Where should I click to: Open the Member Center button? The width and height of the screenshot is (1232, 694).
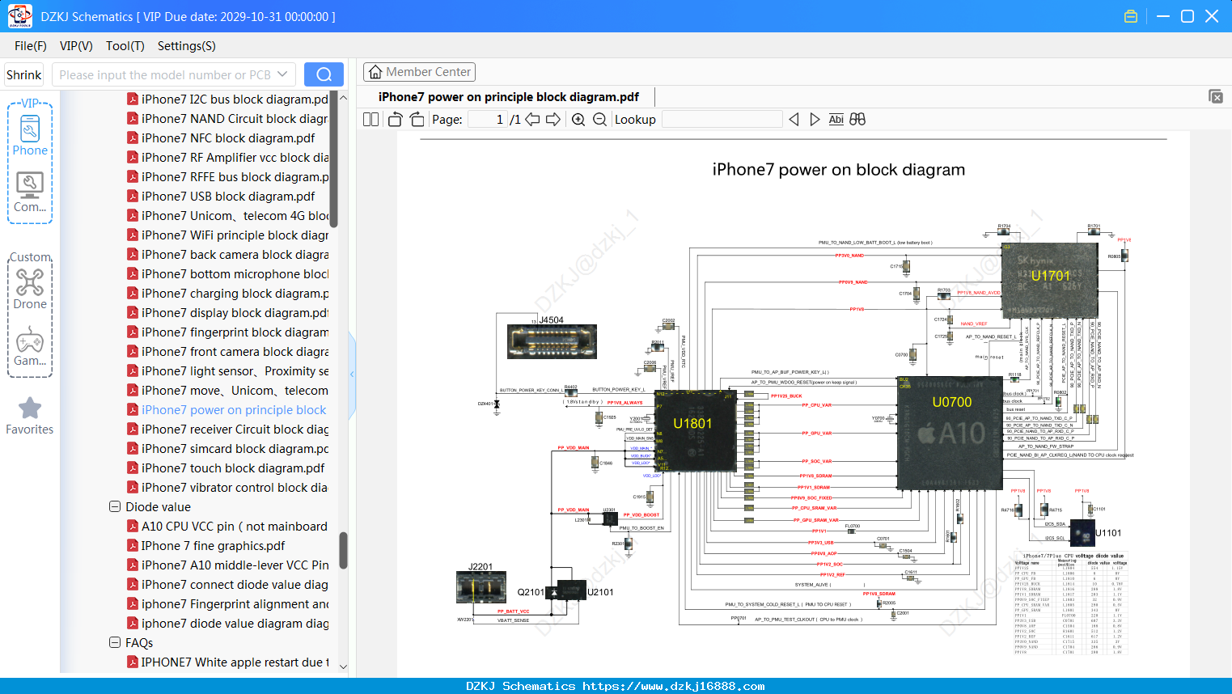419,72
